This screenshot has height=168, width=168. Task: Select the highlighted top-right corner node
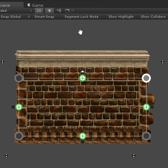146,78
